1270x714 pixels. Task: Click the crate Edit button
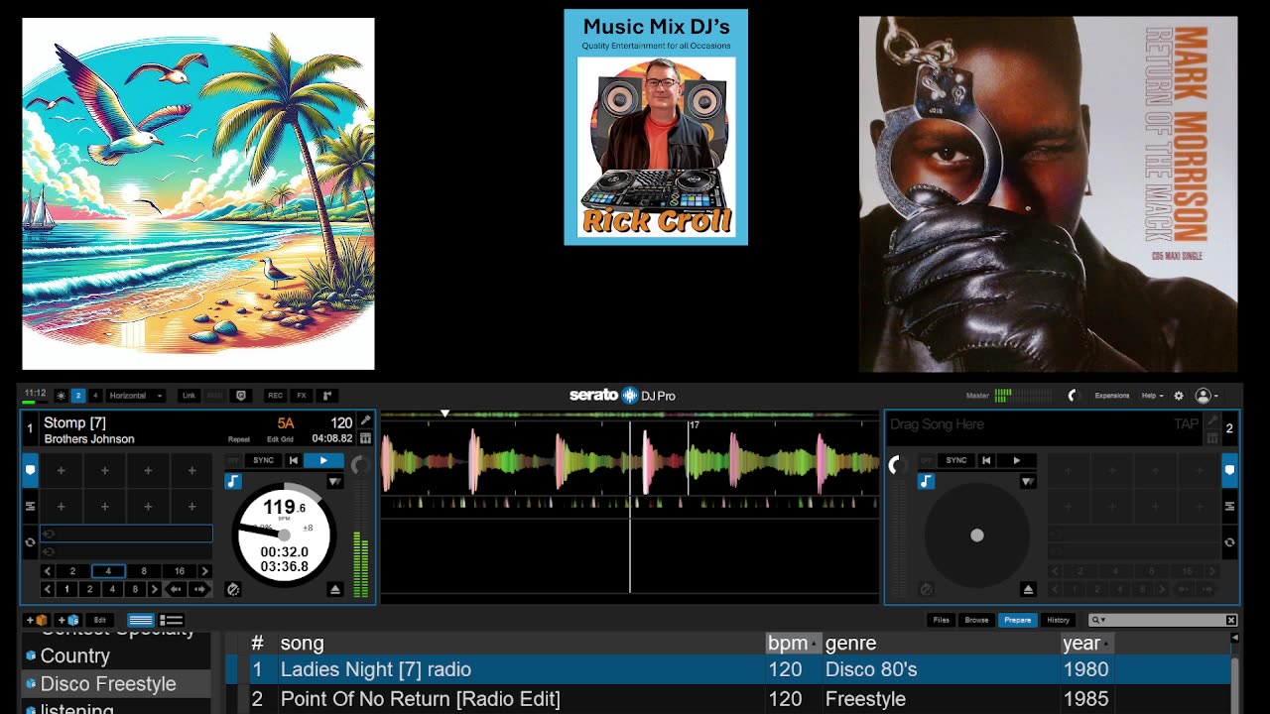100,620
